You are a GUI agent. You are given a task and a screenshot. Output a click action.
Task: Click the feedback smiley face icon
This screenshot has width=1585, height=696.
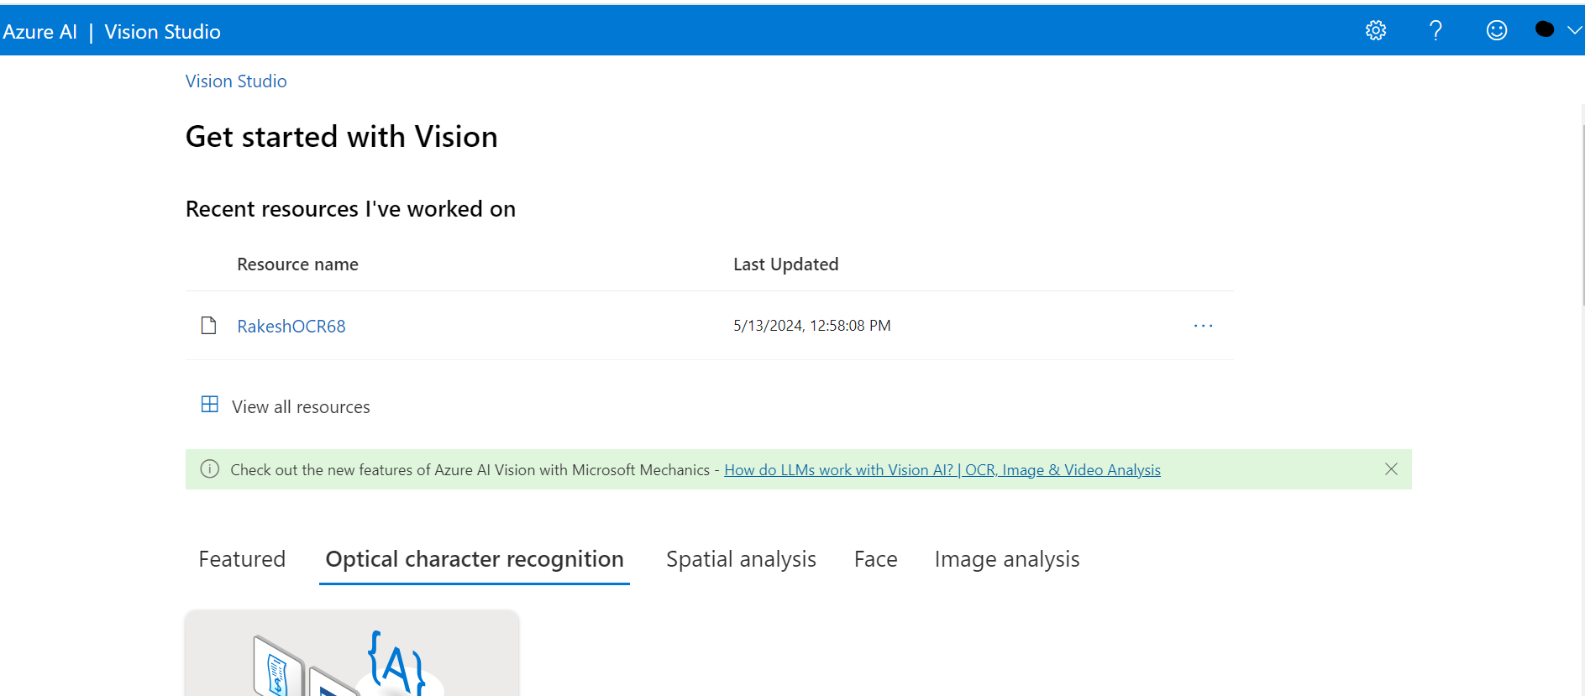(1497, 31)
